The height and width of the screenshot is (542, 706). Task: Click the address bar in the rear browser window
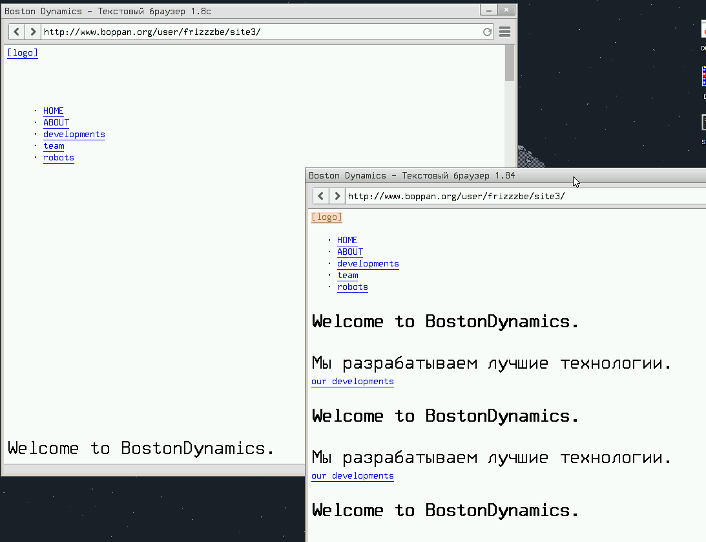(x=258, y=32)
